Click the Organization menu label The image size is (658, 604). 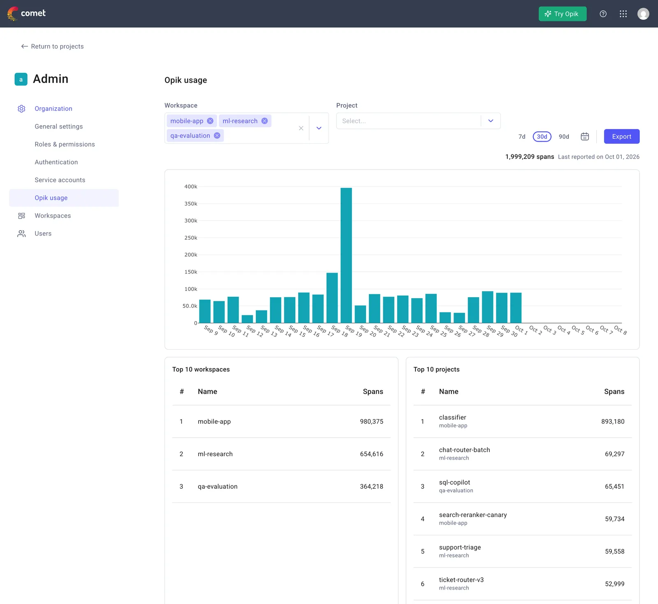tap(53, 109)
